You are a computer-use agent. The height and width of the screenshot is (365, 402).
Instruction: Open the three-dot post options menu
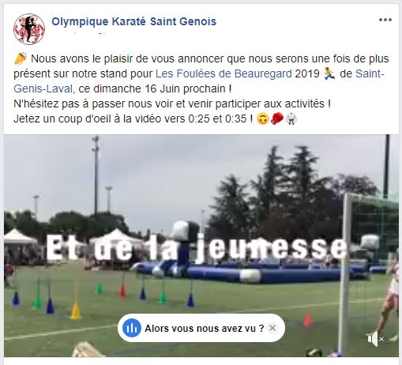click(x=385, y=20)
